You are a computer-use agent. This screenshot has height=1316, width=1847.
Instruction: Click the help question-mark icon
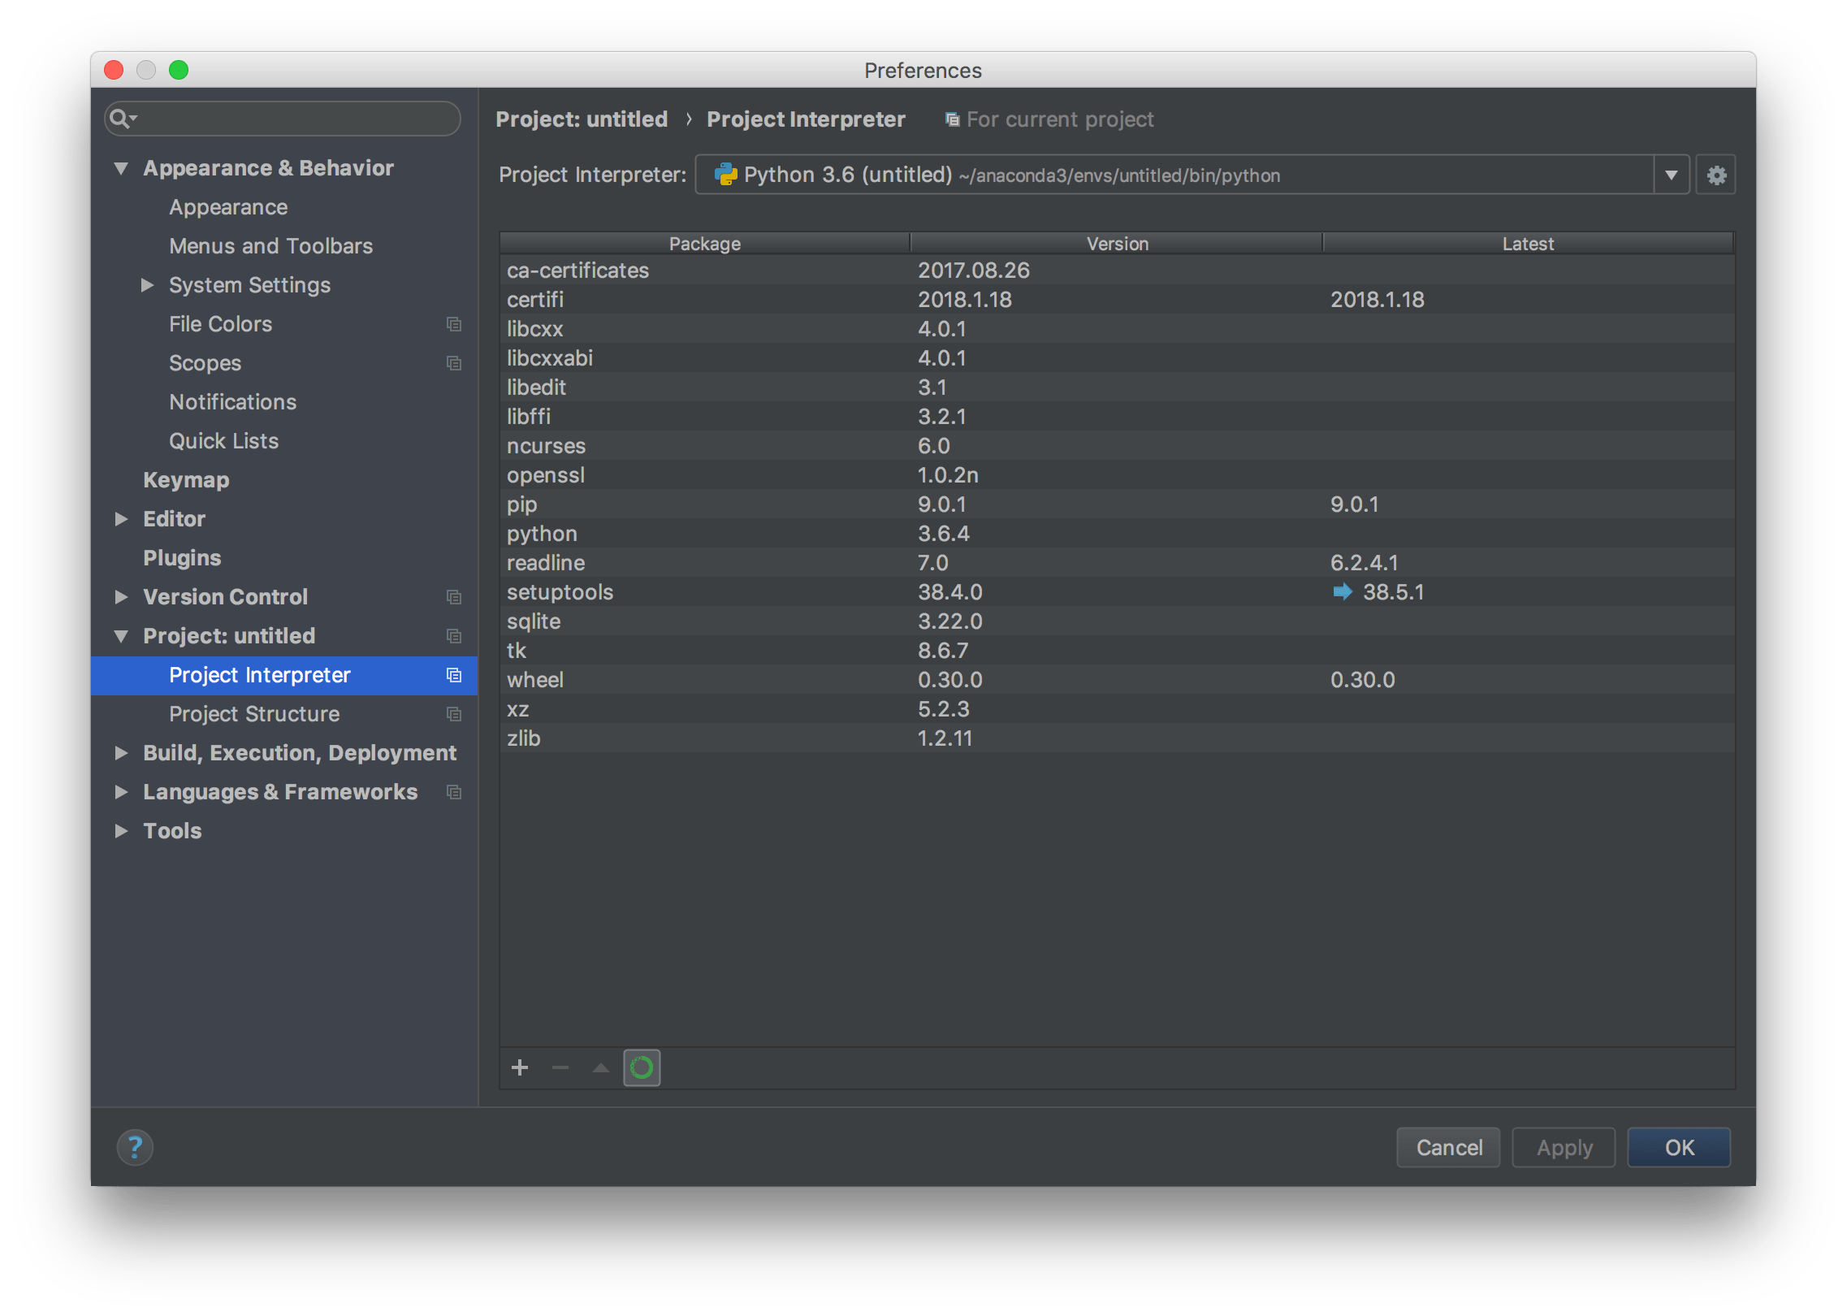click(x=135, y=1147)
